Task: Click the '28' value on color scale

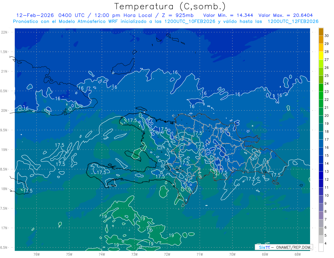Action: tap(327, 52)
